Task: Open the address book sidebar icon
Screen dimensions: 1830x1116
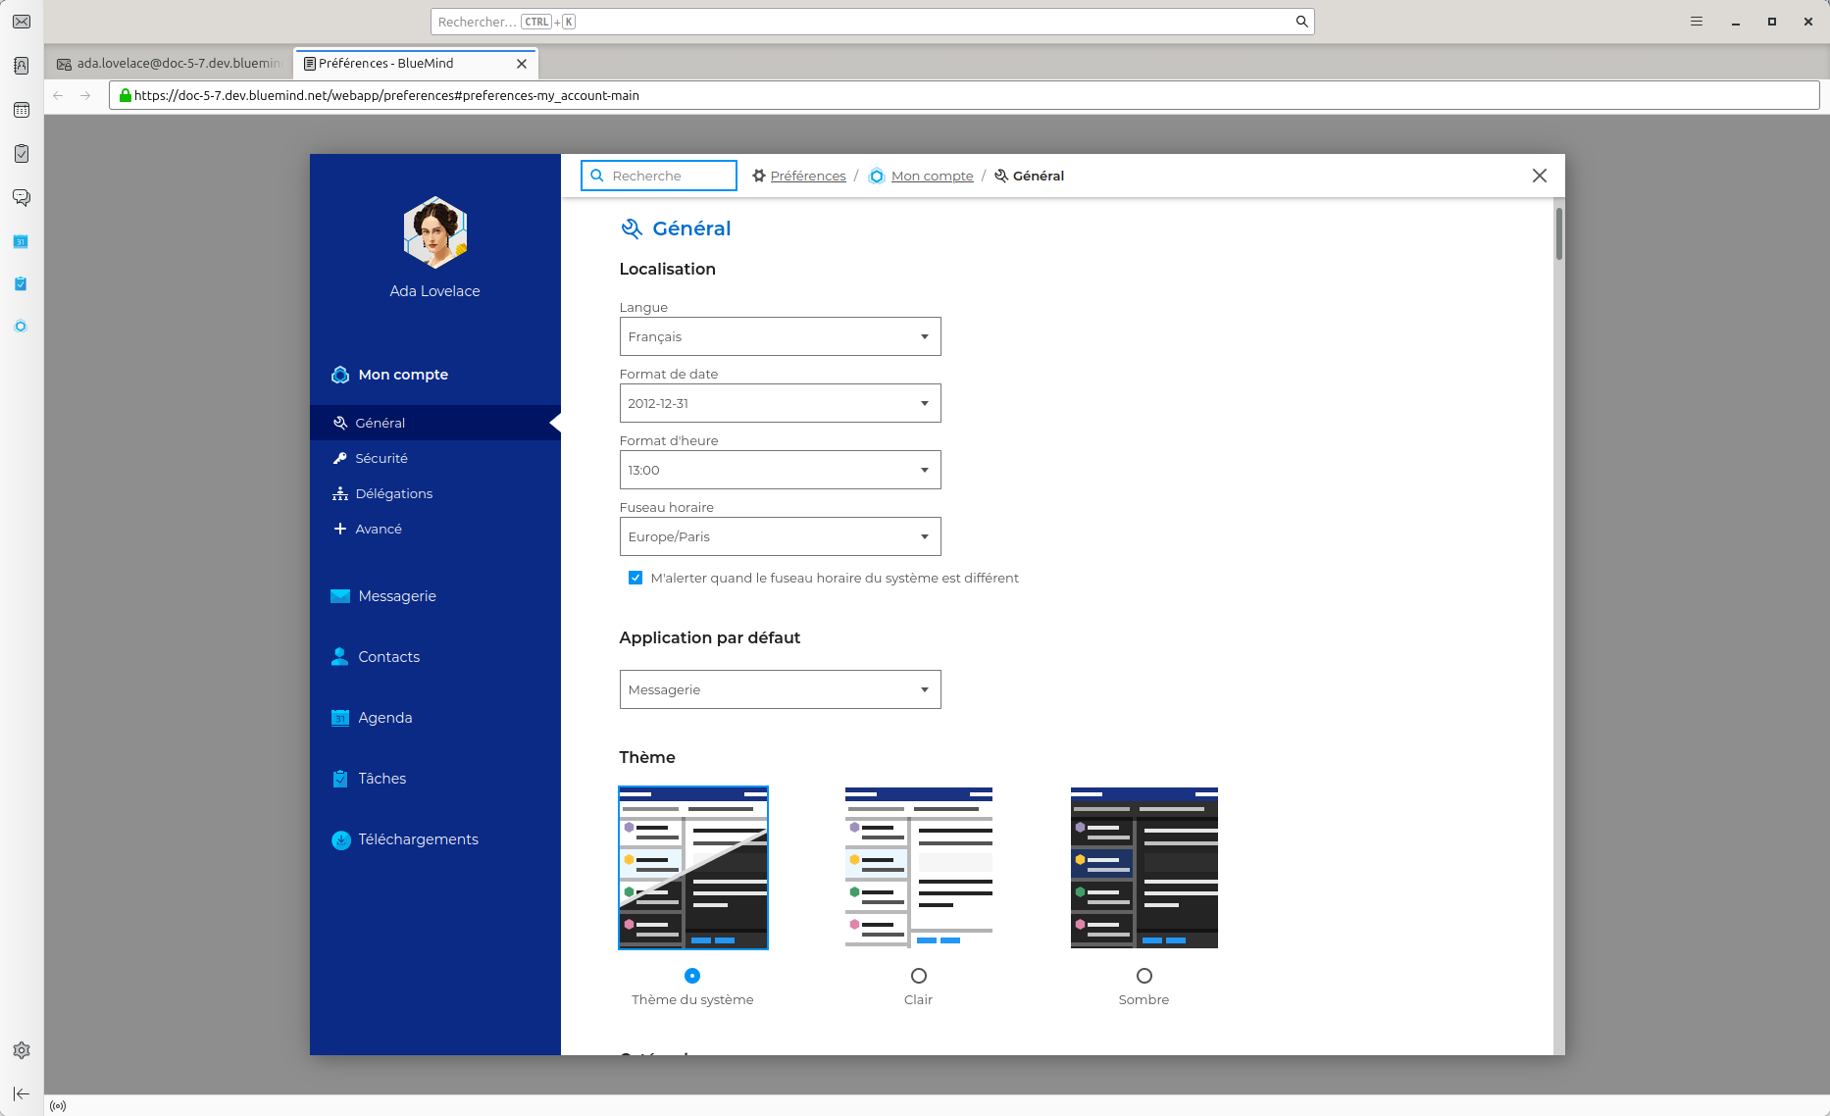Action: click(x=22, y=66)
